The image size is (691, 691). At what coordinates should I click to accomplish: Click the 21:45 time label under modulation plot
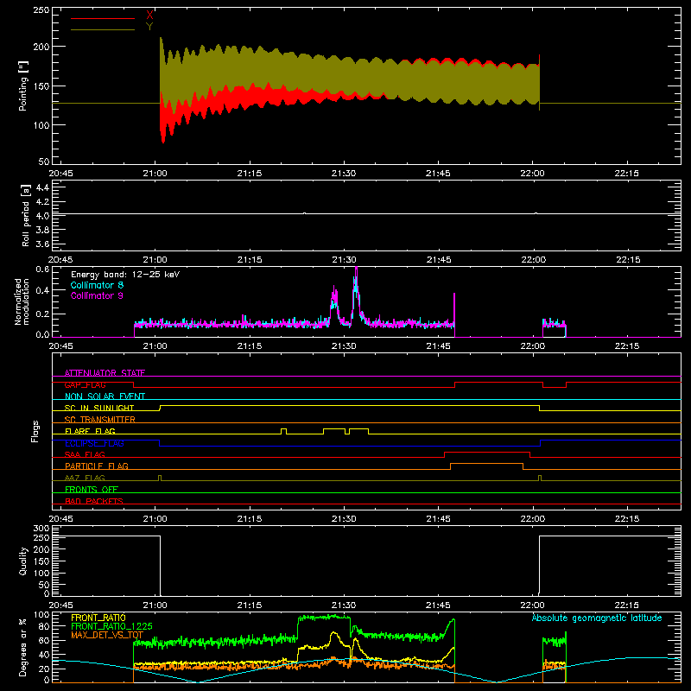coord(439,346)
